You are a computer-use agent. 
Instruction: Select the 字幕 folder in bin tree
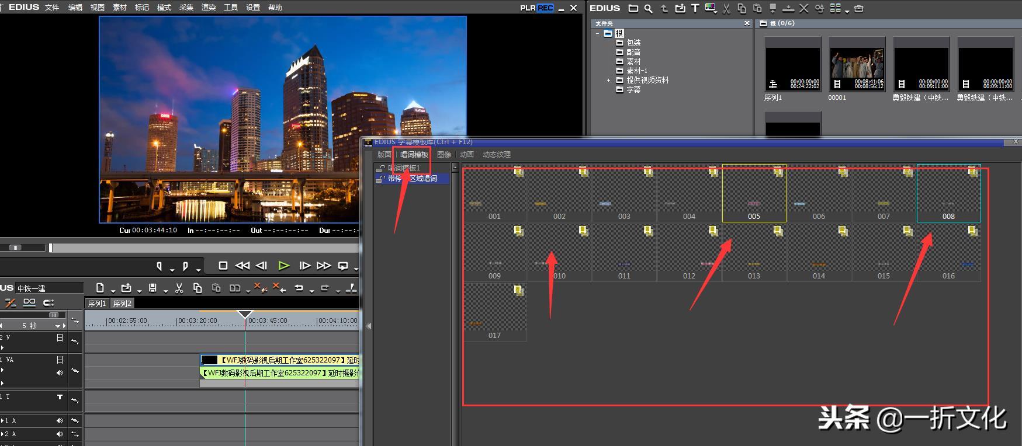pos(633,89)
